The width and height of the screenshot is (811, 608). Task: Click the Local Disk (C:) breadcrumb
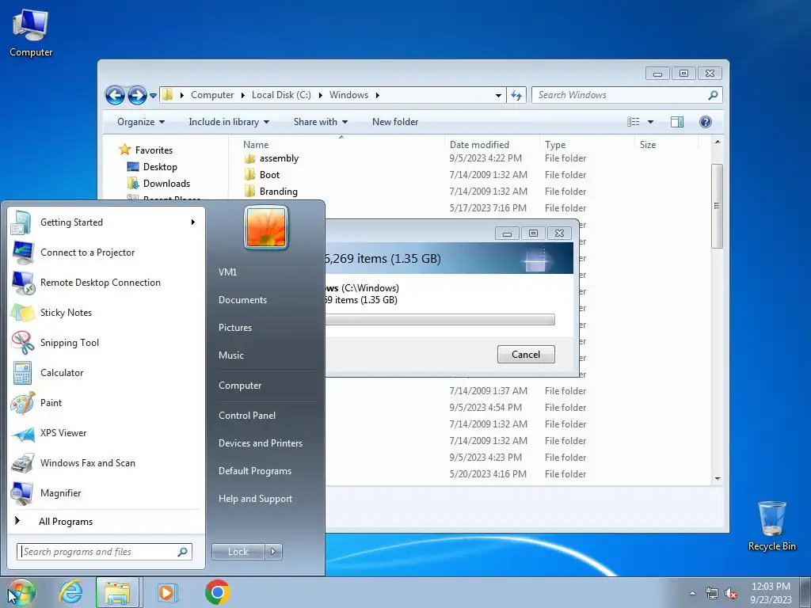[281, 95]
